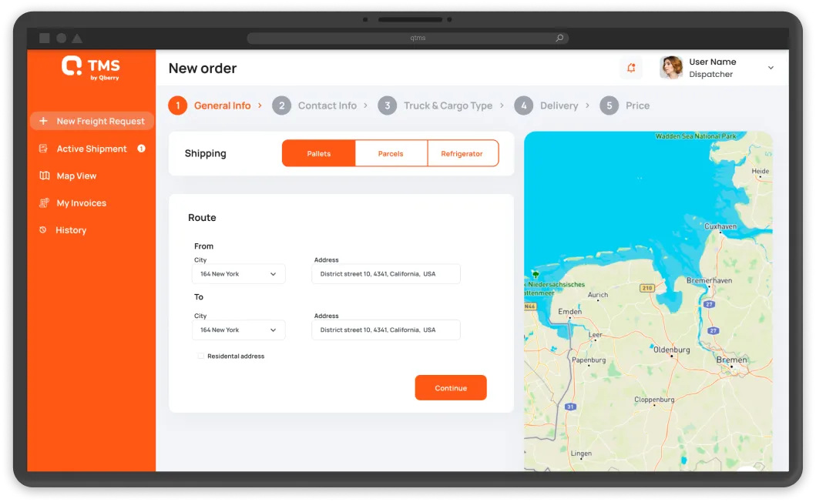Click the Map View book icon

(44, 176)
